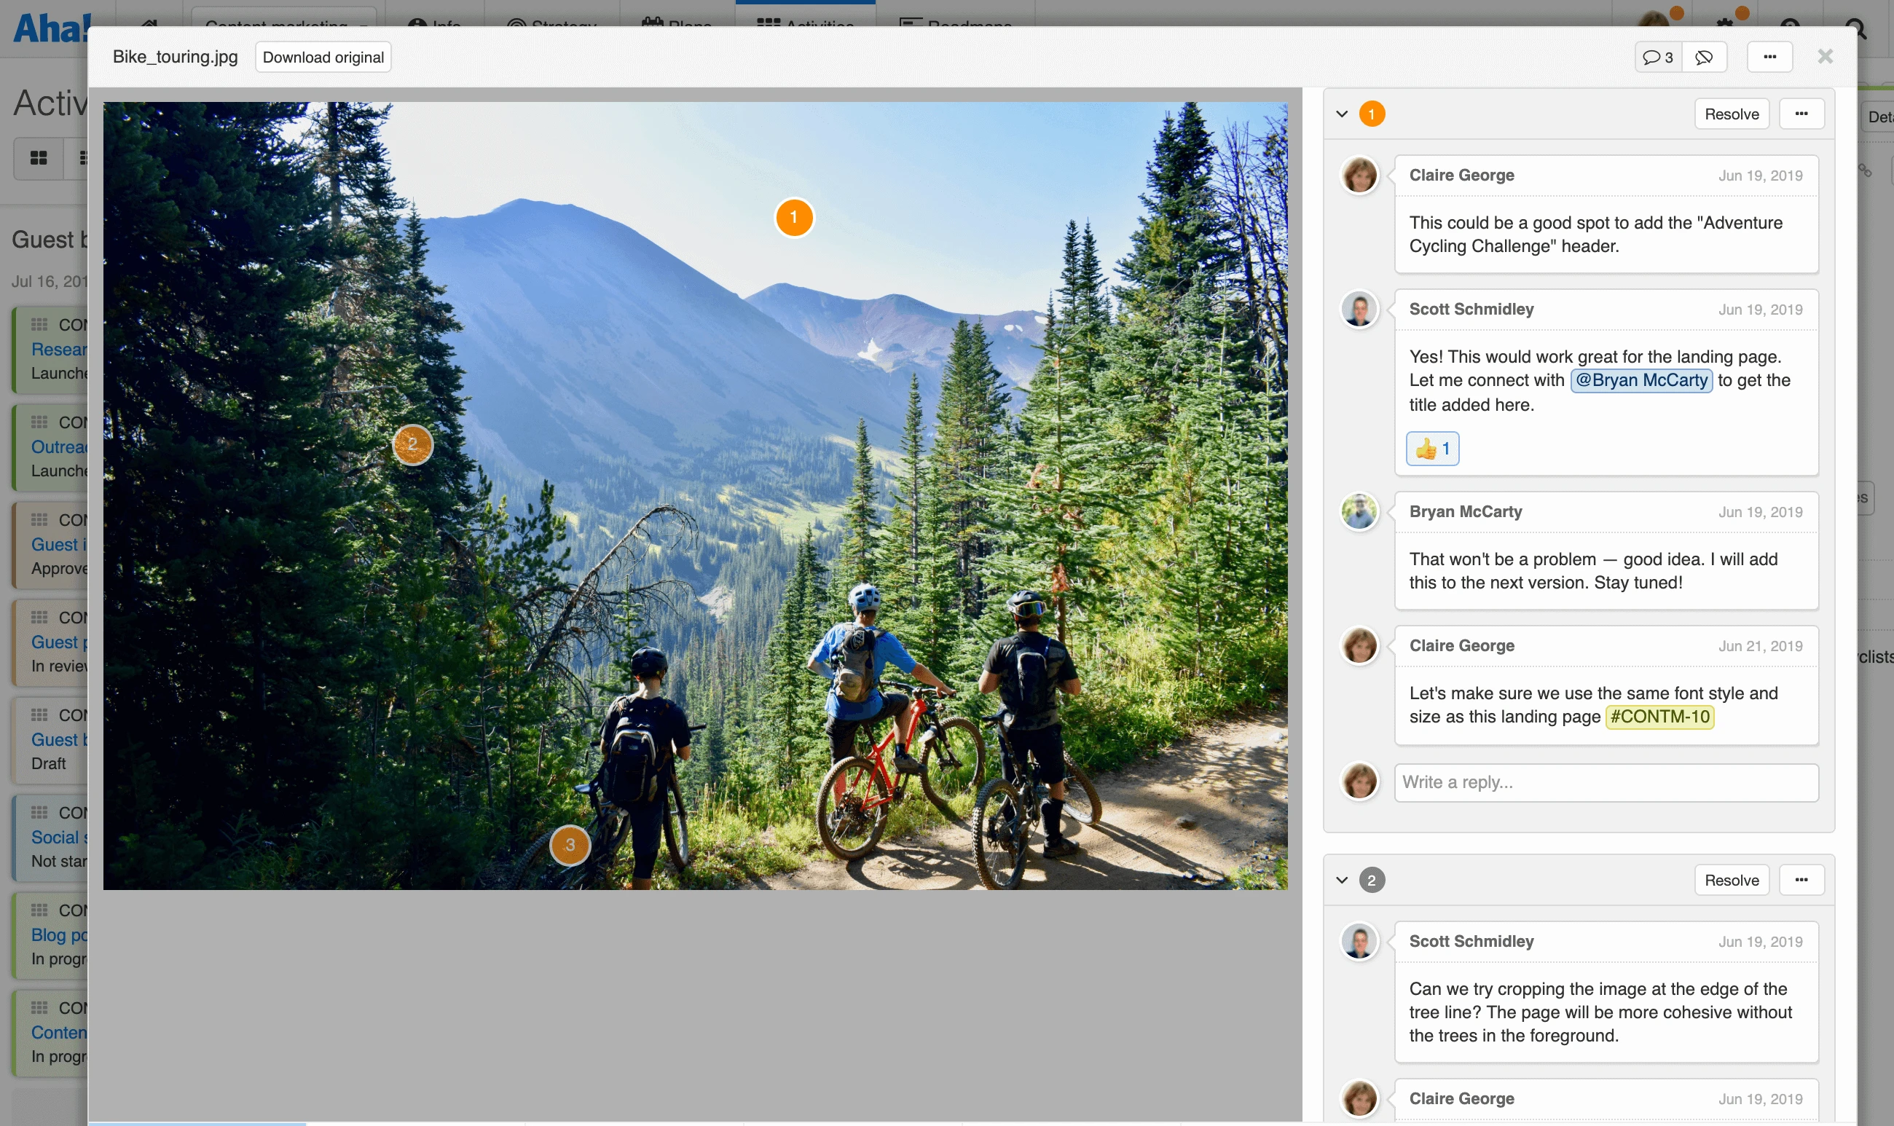Close the Bike_touring.jpg preview
The width and height of the screenshot is (1894, 1126).
click(1825, 56)
